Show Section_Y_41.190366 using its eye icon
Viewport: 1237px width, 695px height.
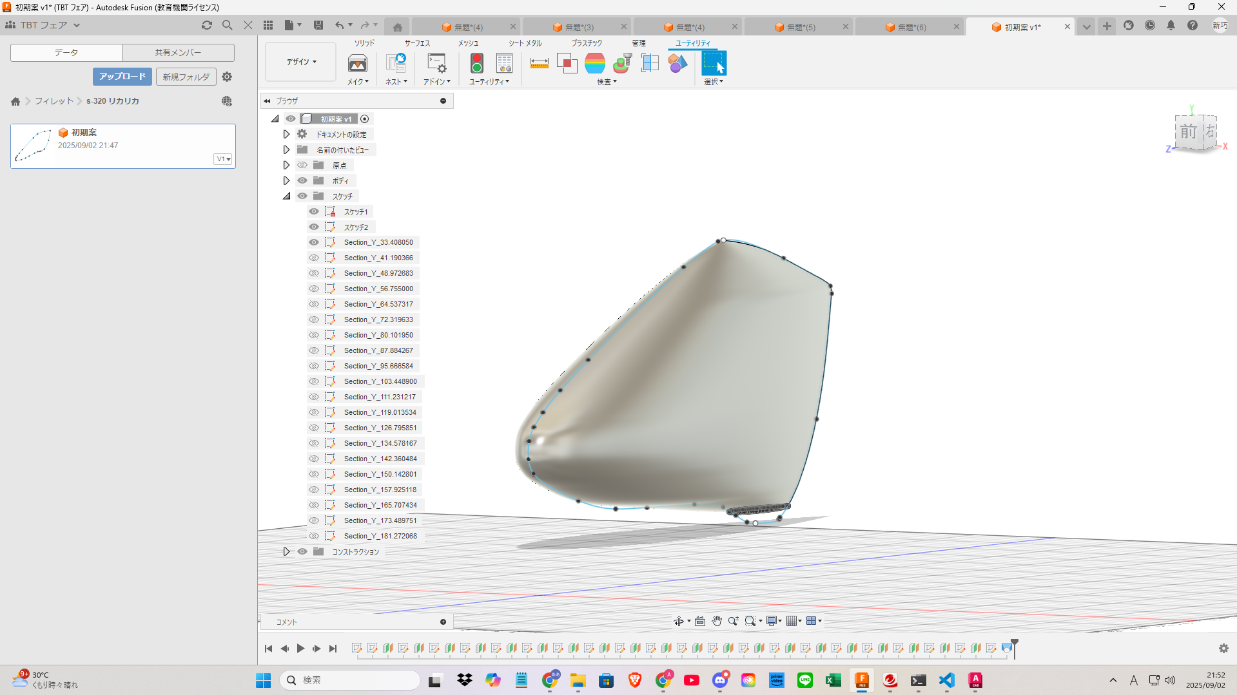click(x=314, y=258)
